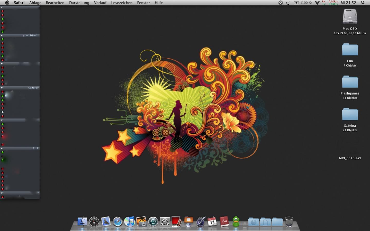Image resolution: width=370 pixels, height=231 pixels.
Task: Click the '185,99 GB, 88,12 GB frei' drive info
Action: [350, 33]
